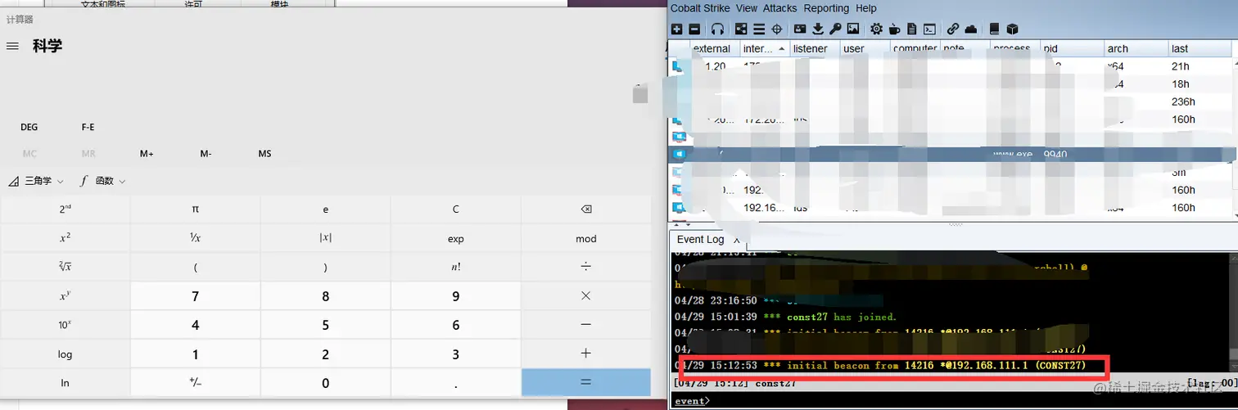Screen dimensions: 1238x410
Task: Click the log button in calculator
Action: [x=66, y=354]
